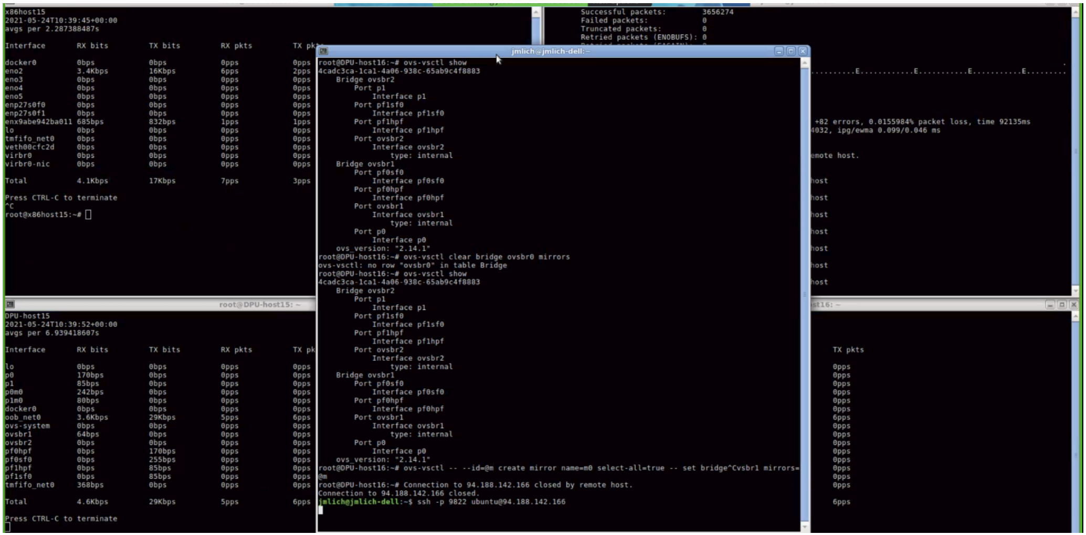Click the terminal icon in the root@DPU-host15 title bar
Viewport: 1086px width, 535px height.
(10, 304)
